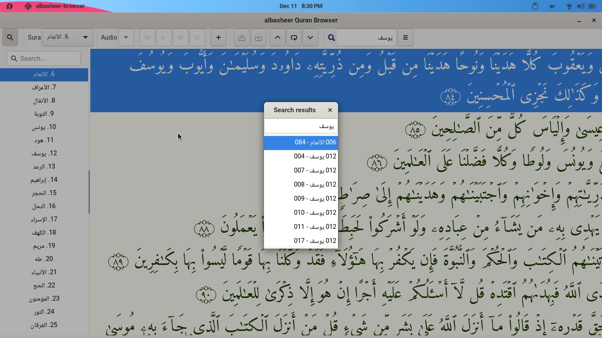Select result 012 يوسف - 008
Screen dimensions: 602x338
pyautogui.click(x=301, y=184)
